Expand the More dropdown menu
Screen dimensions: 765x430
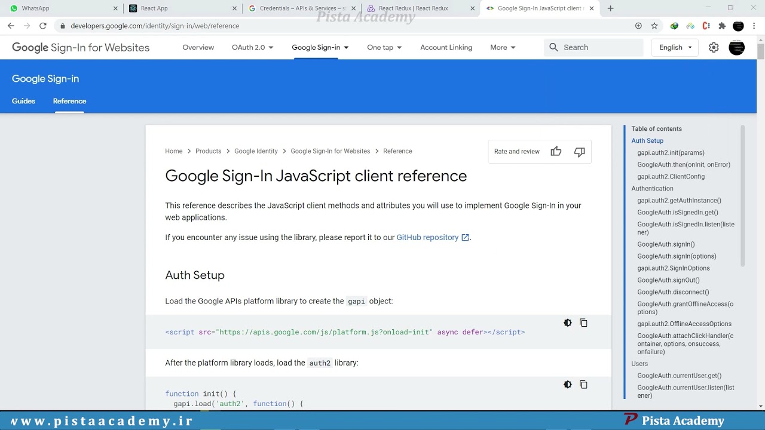(x=503, y=47)
